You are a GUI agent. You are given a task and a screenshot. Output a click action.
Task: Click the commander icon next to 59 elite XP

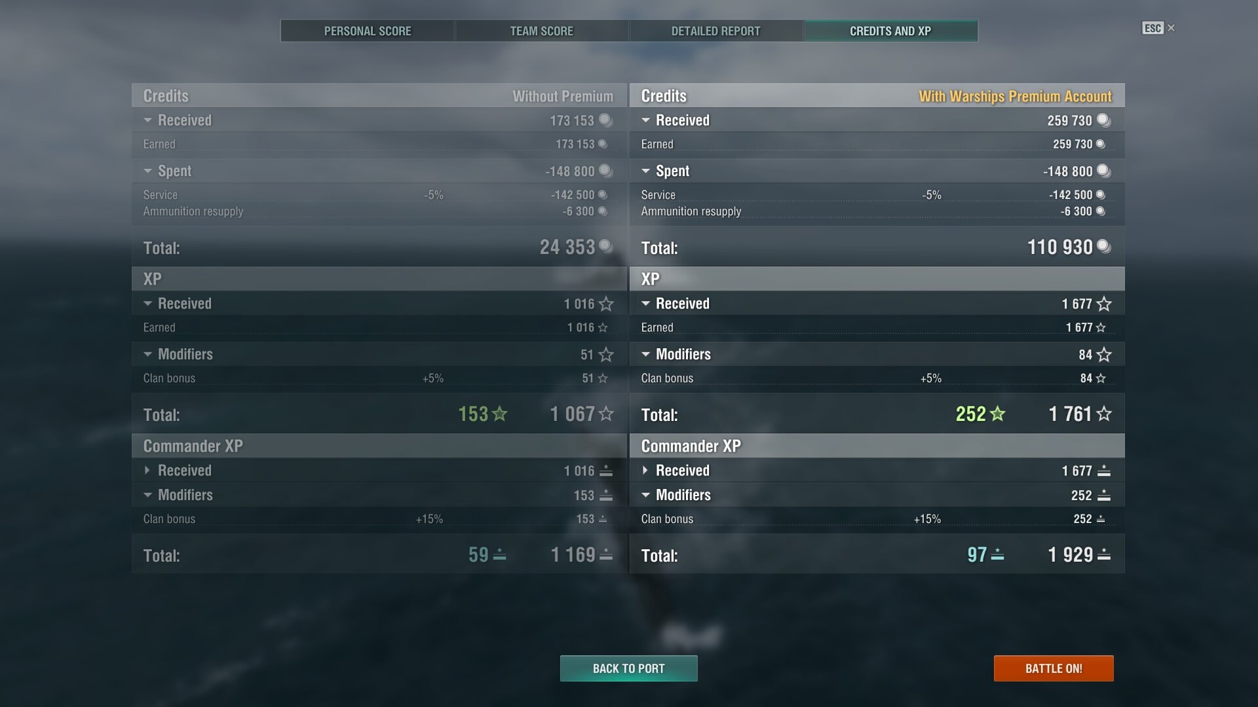pos(499,555)
